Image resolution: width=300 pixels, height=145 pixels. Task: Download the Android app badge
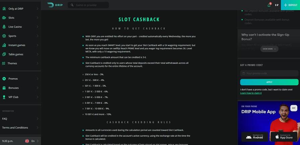coord(254,137)
